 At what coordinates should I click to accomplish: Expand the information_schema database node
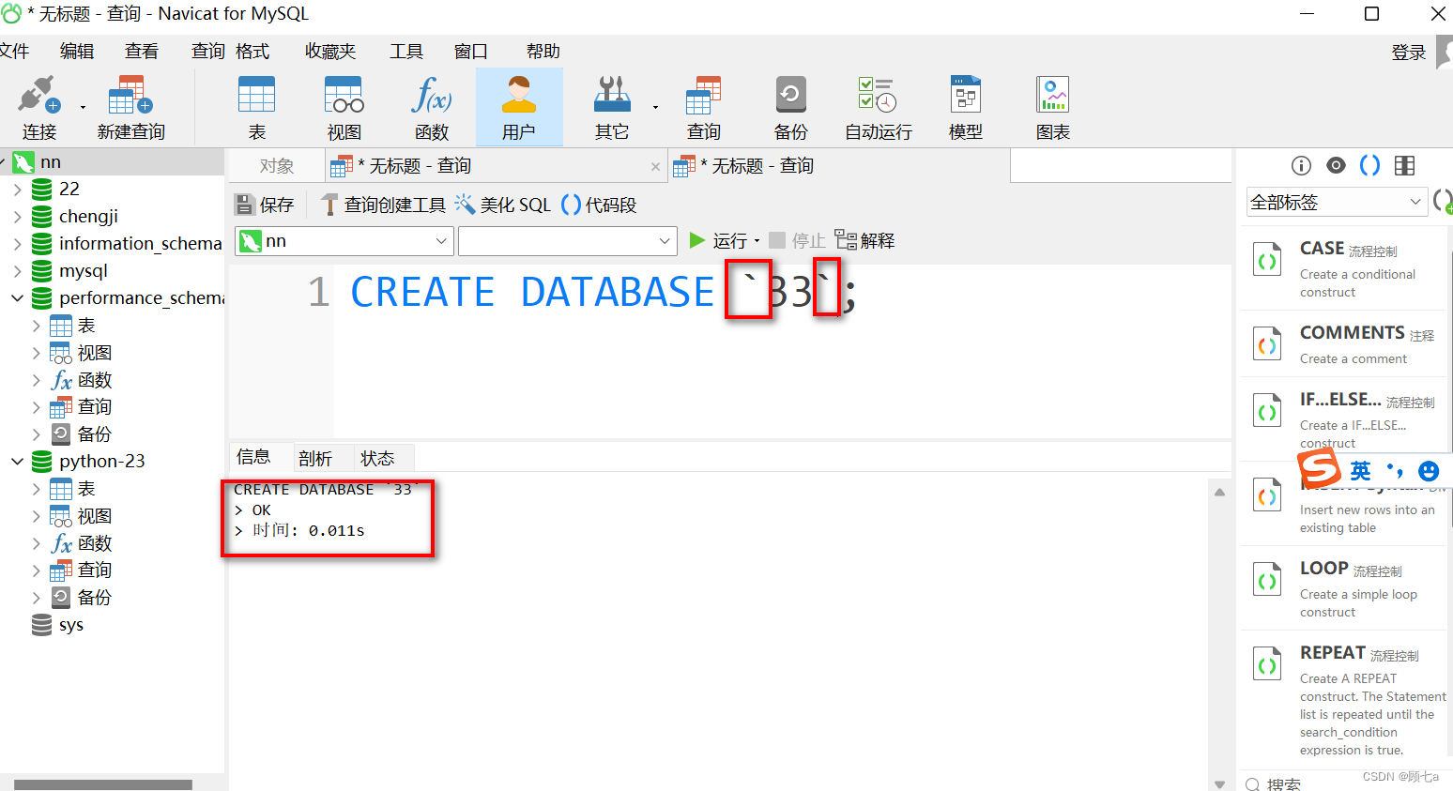[x=17, y=244]
